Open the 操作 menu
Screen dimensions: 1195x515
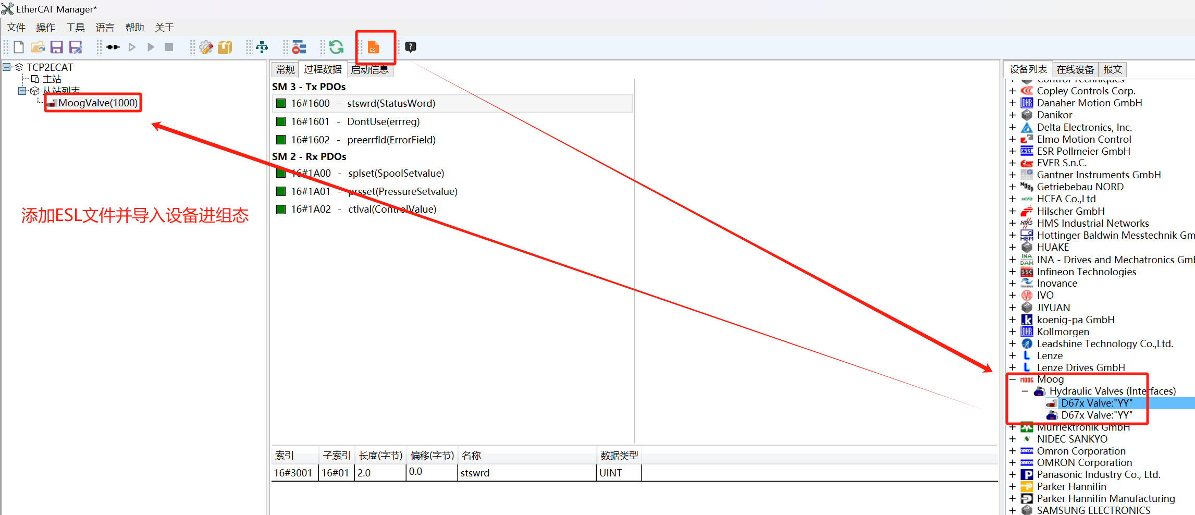[x=45, y=27]
